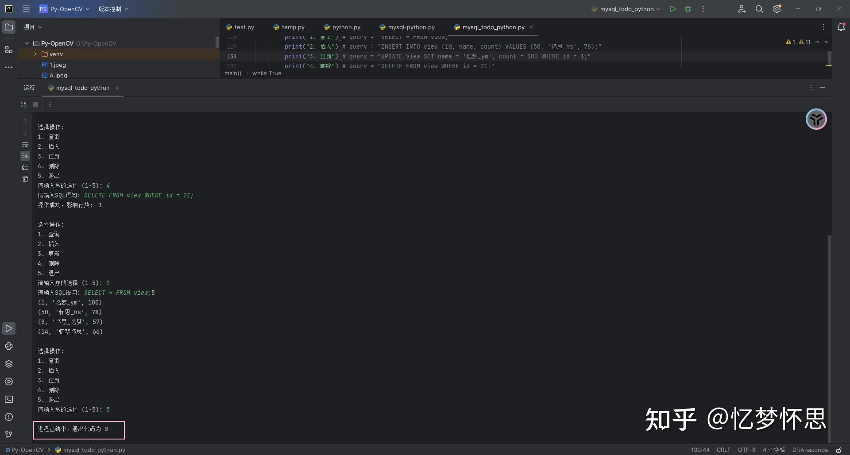Show more tool windows ellipsis
The width and height of the screenshot is (850, 455).
[9, 67]
